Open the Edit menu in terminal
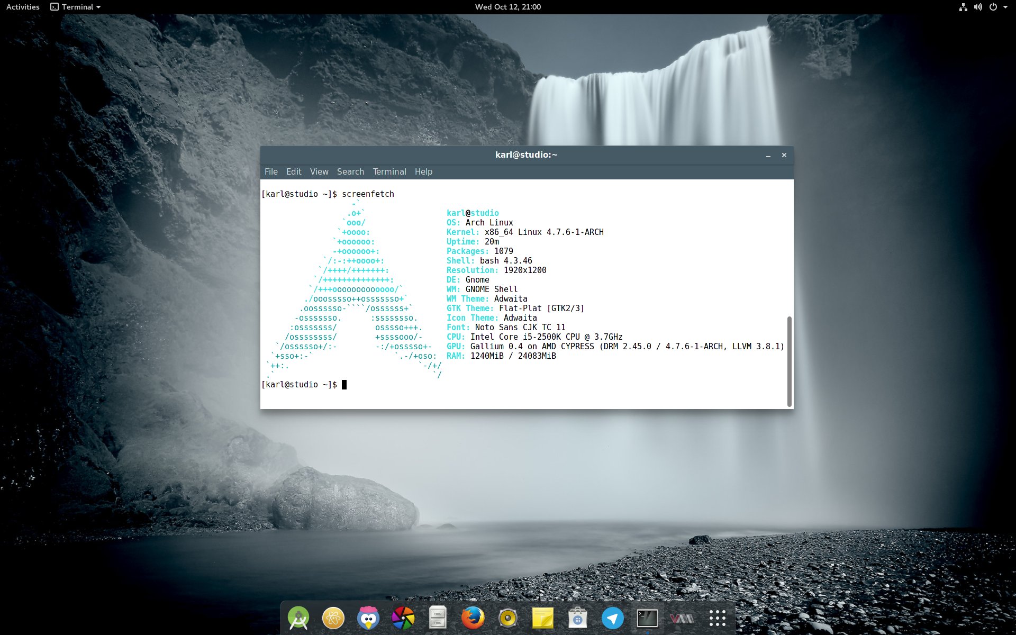The width and height of the screenshot is (1016, 635). (x=294, y=171)
